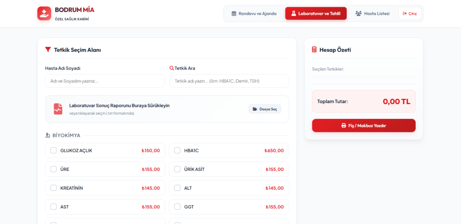Click the Dosya Seç button
Screen dimensions: 461x224
(265, 109)
